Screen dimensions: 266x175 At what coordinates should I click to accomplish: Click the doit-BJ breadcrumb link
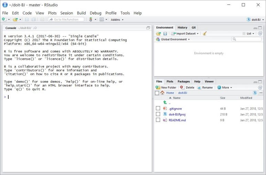click(x=182, y=93)
